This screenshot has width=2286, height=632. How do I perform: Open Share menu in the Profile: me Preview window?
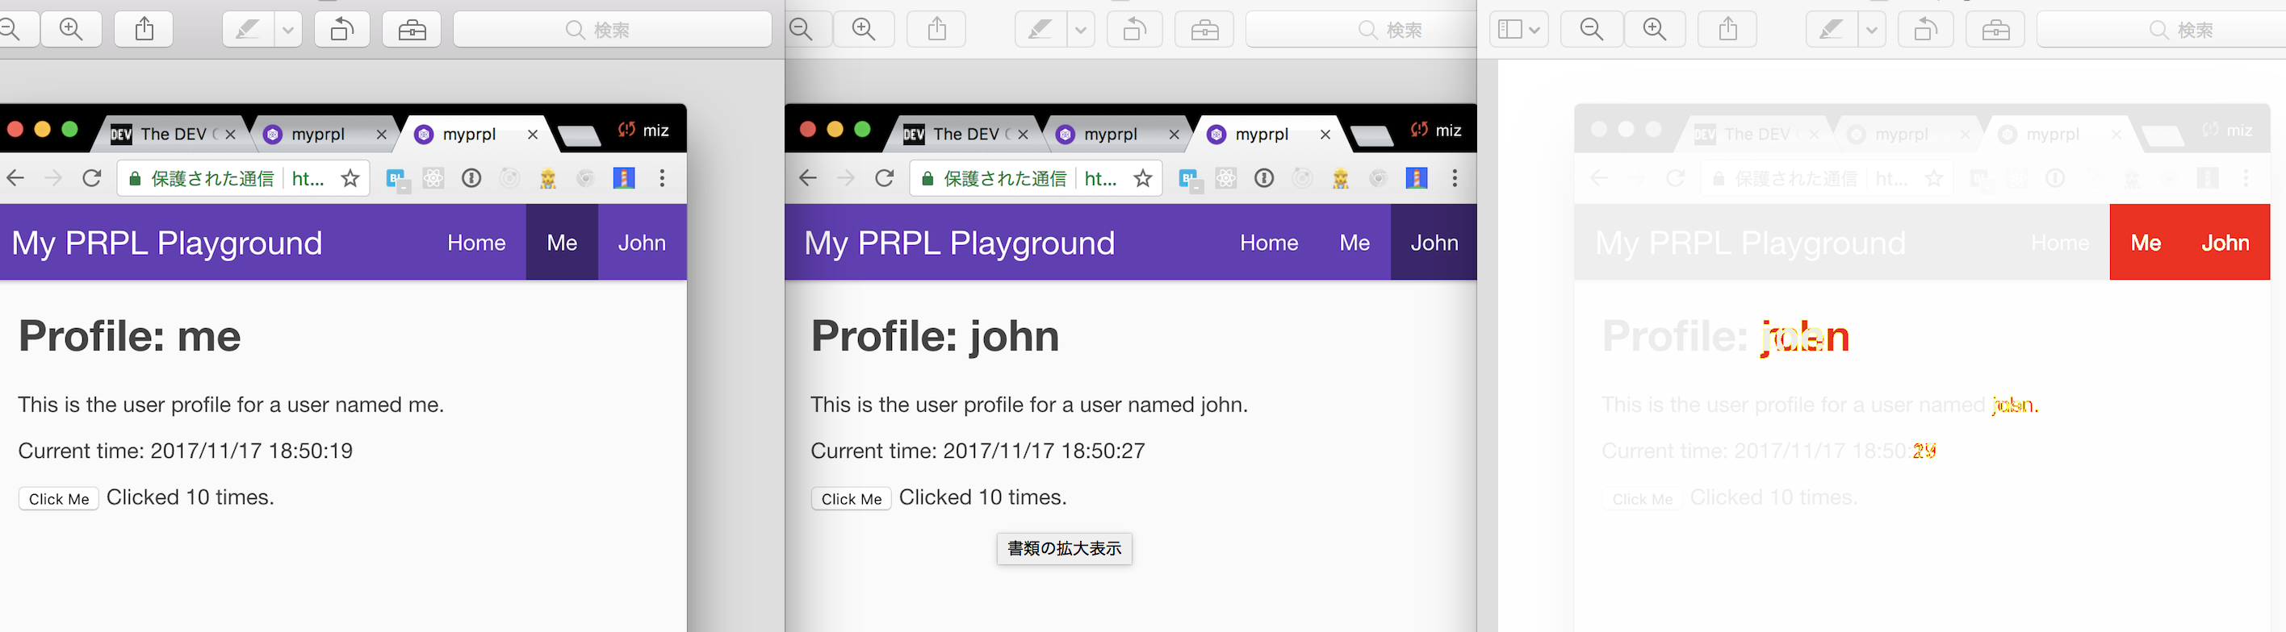pos(144,29)
